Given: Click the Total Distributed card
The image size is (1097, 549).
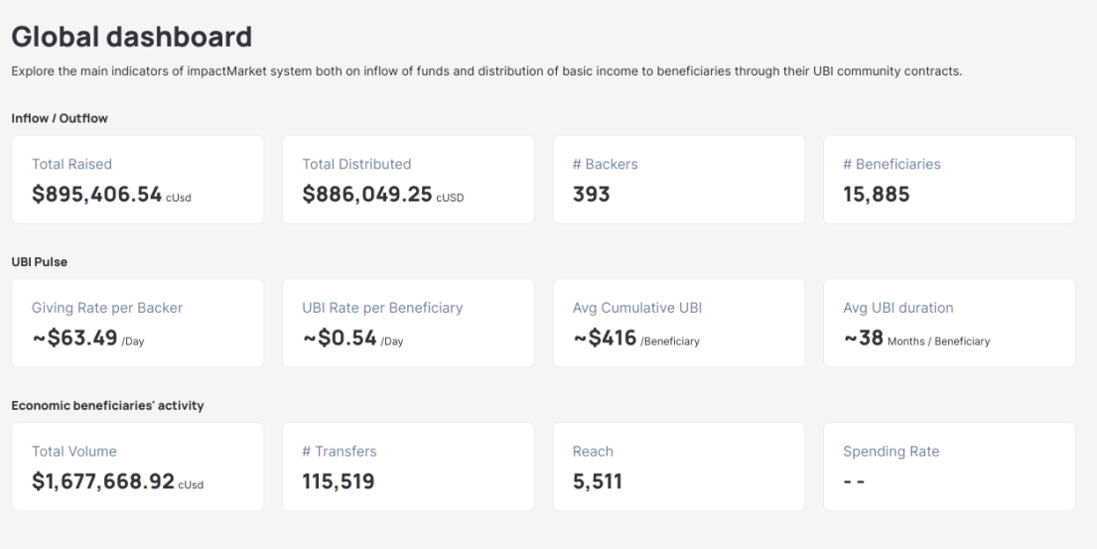Looking at the screenshot, I should (408, 180).
